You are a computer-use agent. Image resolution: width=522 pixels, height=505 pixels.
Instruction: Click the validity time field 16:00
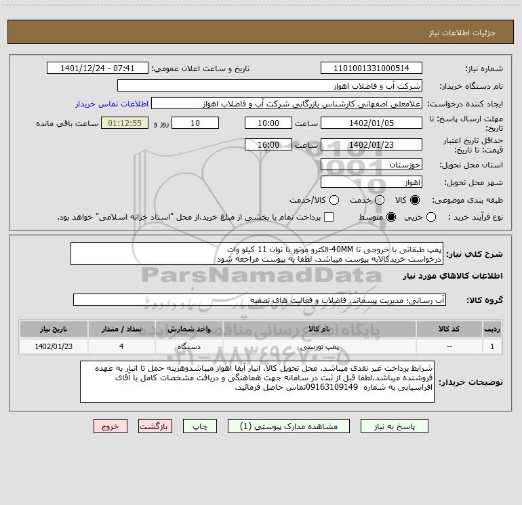[268, 144]
